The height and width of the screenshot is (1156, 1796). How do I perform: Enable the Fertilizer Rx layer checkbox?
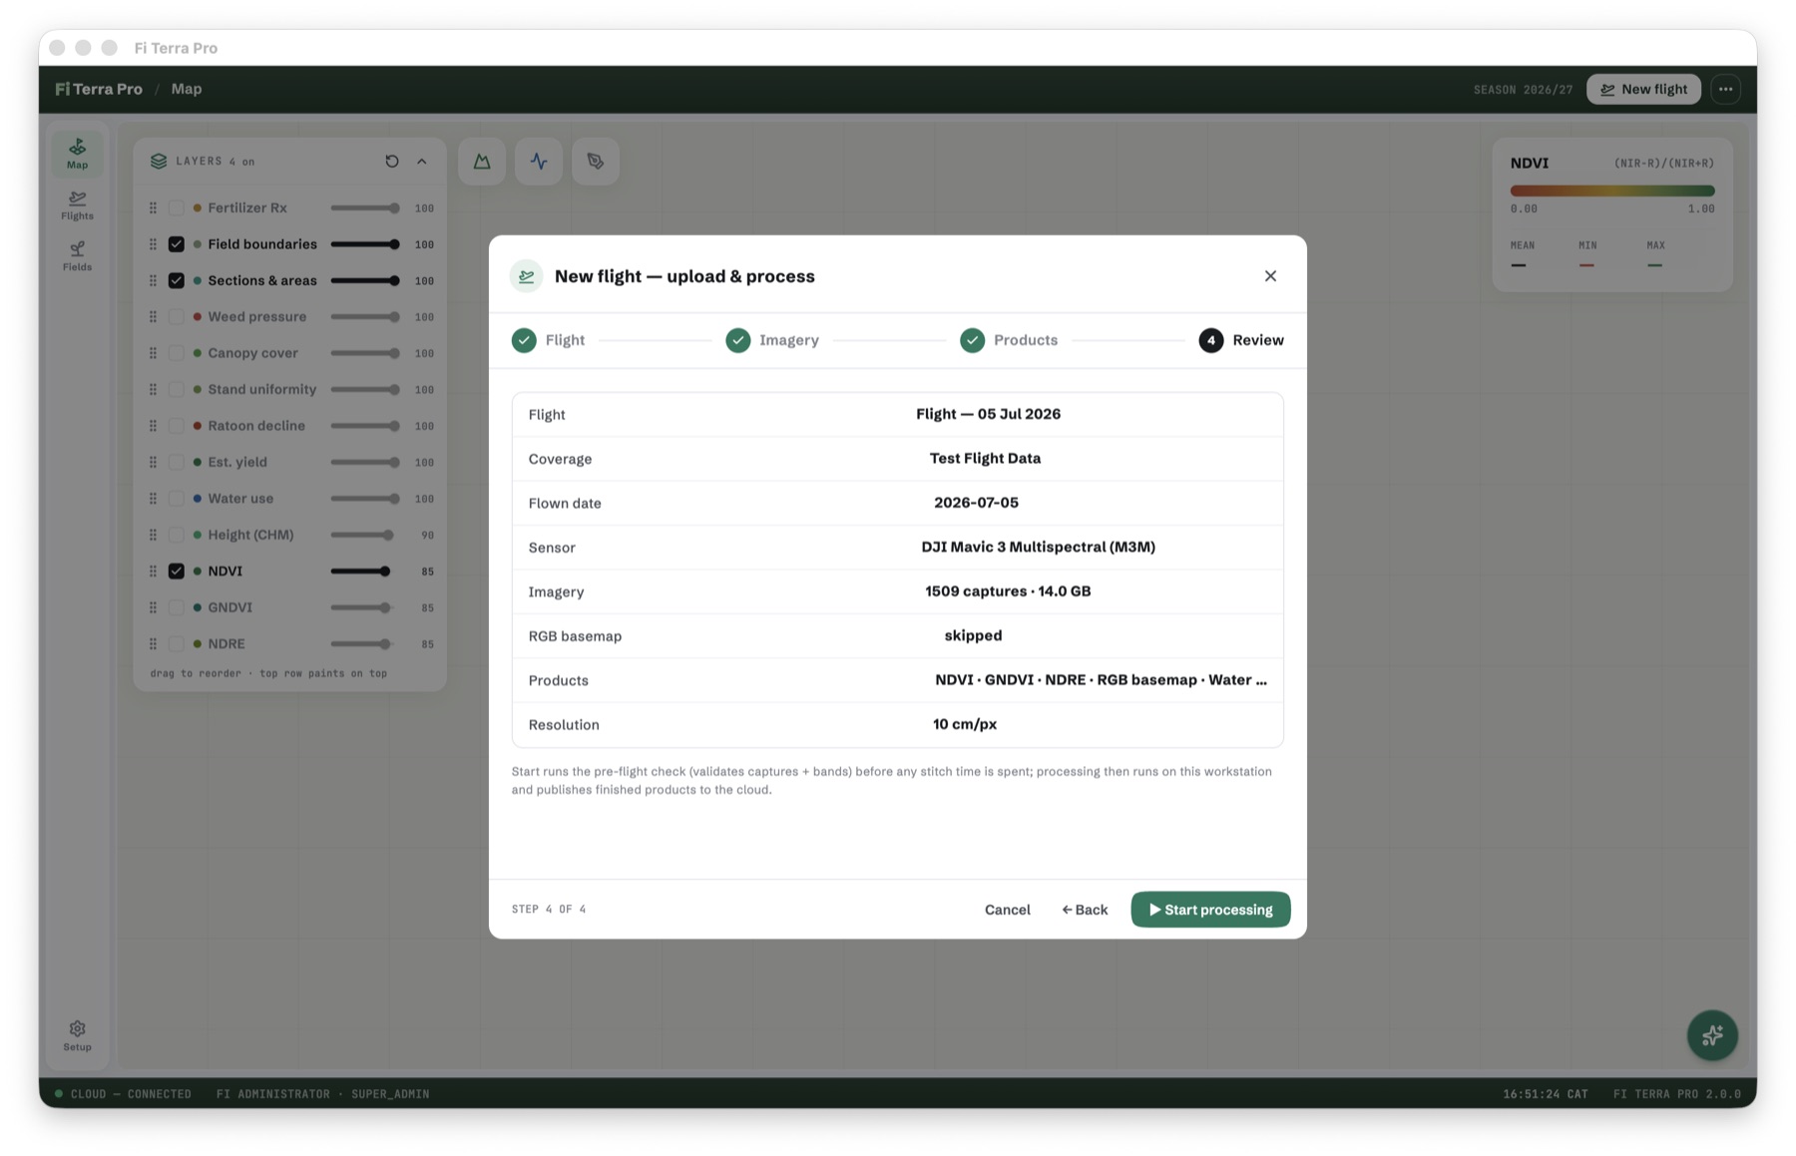[177, 208]
